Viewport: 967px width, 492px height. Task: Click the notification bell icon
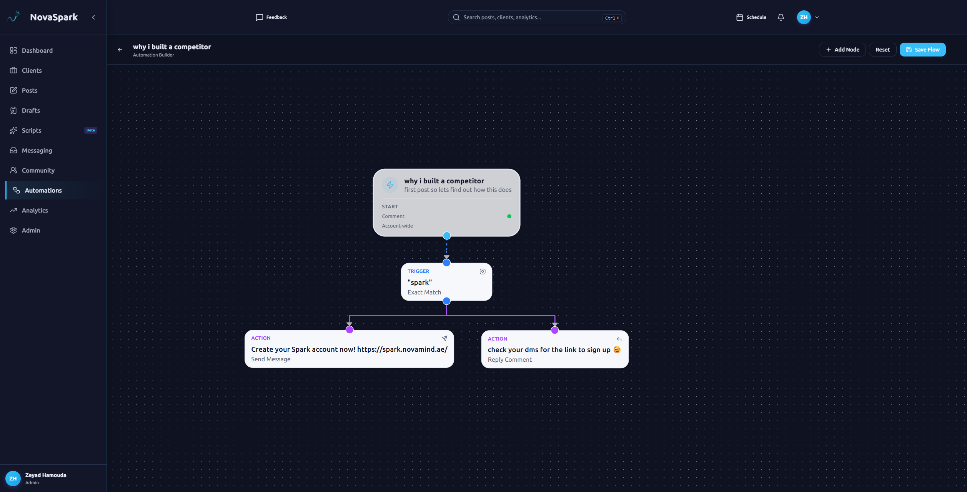pyautogui.click(x=781, y=17)
